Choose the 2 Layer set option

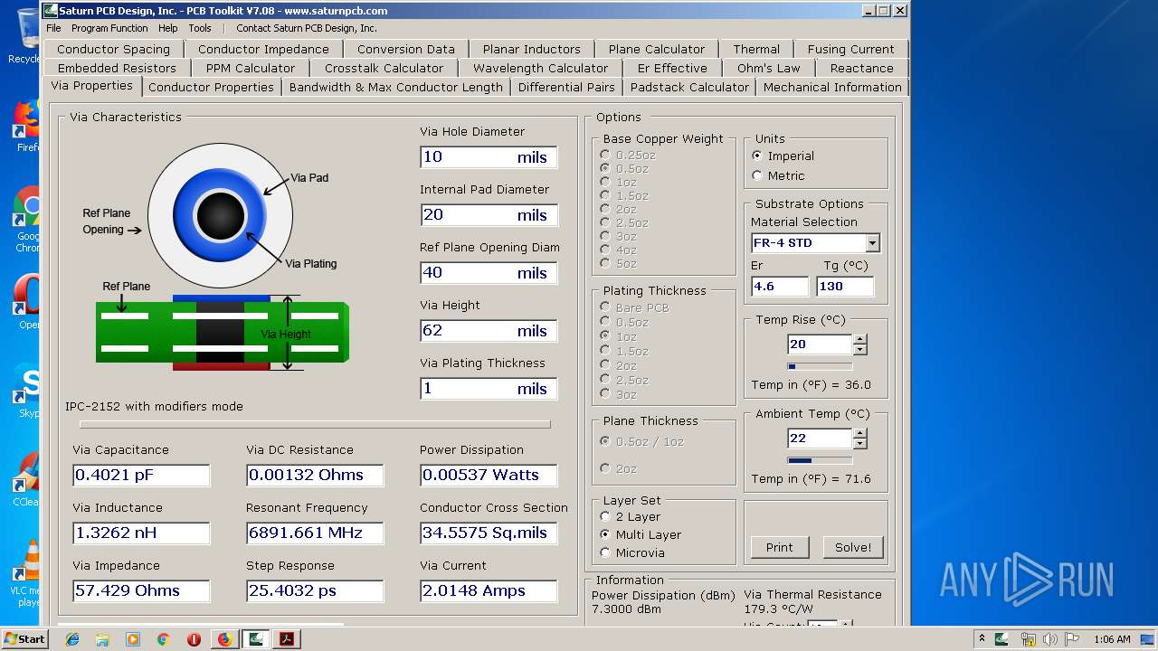[x=631, y=516]
